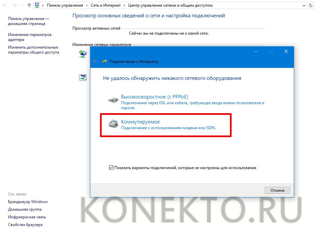Click the PPPoE broadband modem icon
Image resolution: width=316 pixels, height=232 pixels.
click(113, 100)
